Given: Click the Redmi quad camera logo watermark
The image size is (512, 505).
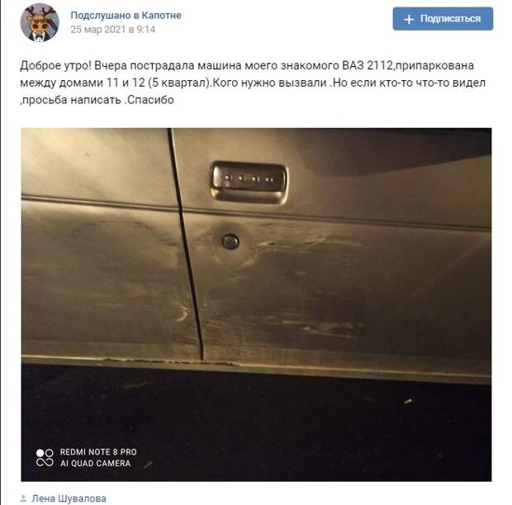Looking at the screenshot, I should click(x=45, y=458).
